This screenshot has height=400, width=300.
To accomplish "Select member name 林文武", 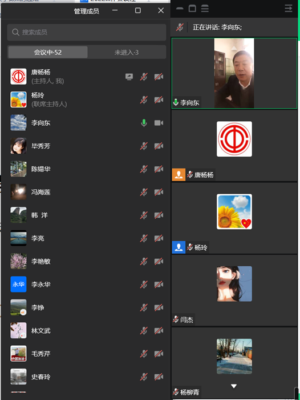I will (x=40, y=331).
